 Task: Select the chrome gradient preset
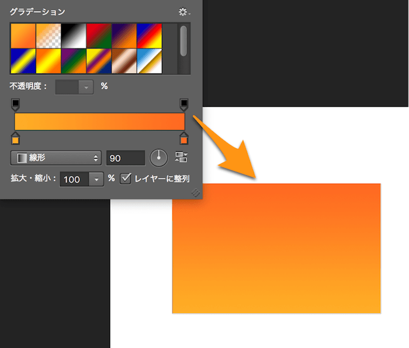pyautogui.click(x=150, y=61)
